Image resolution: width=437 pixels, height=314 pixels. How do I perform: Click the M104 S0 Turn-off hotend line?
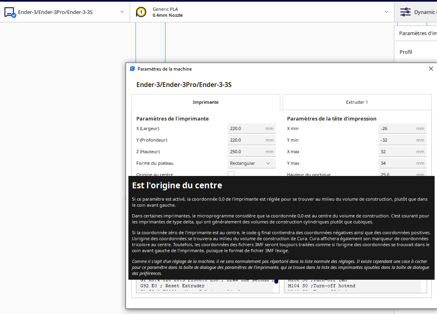coord(322,286)
